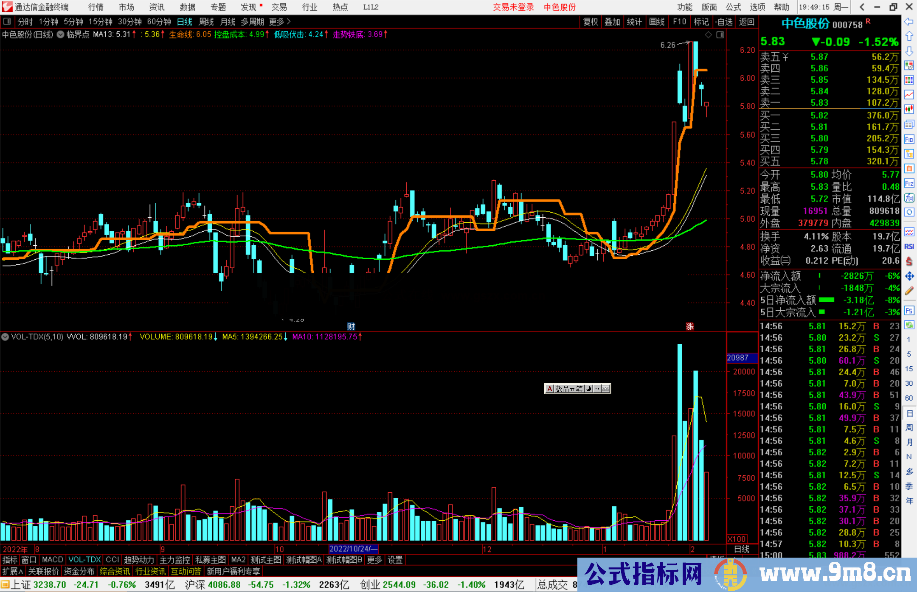Toggle the round icon beside VOL-TDX label
This screenshot has height=592, width=917.
(x=6, y=337)
